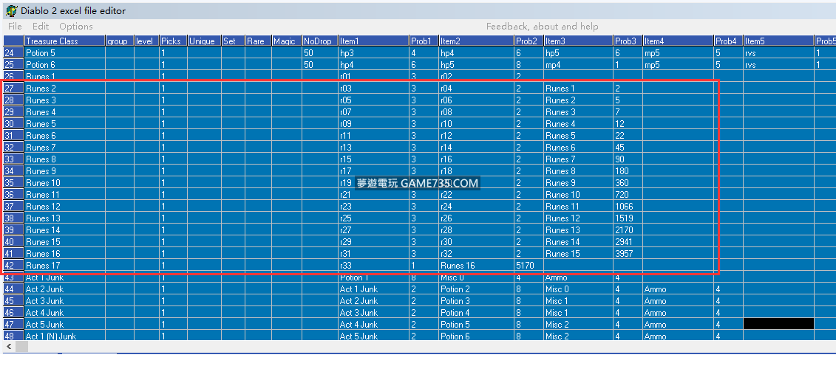Select row number 27 header

[x=13, y=89]
